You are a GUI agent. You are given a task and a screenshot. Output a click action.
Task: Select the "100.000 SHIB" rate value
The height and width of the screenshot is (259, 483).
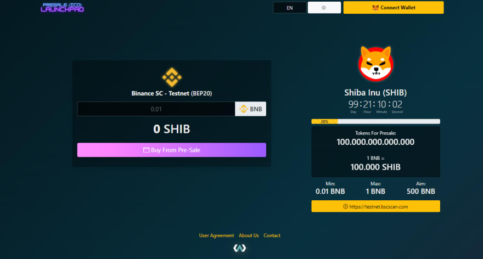click(375, 167)
